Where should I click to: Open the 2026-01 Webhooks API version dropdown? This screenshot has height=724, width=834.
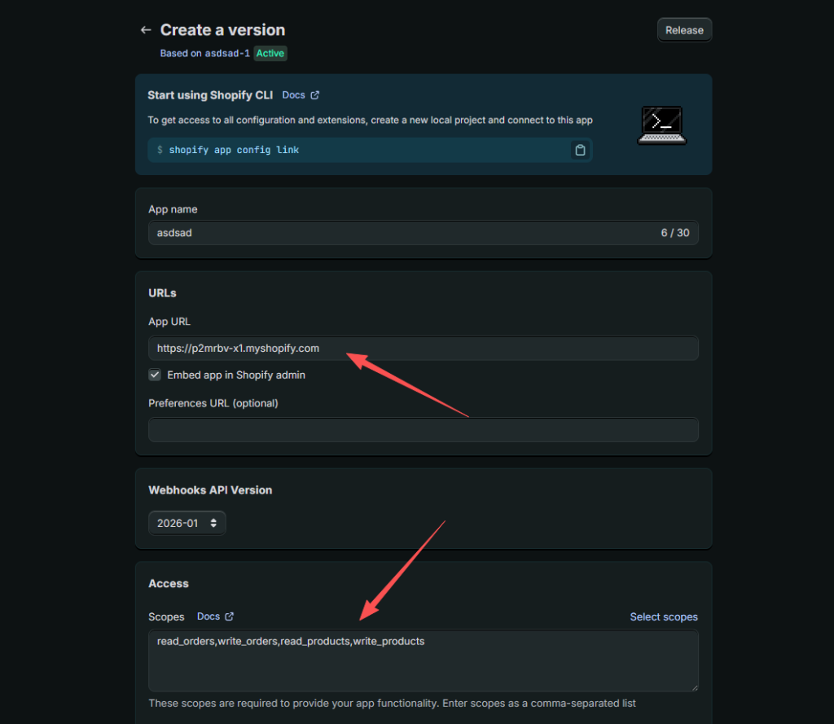click(x=187, y=523)
